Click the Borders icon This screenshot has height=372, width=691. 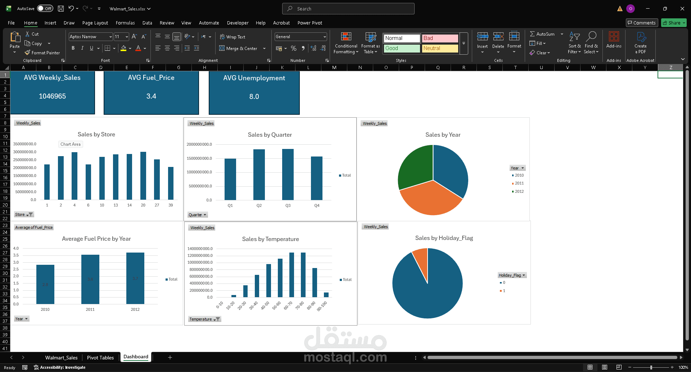coord(107,48)
